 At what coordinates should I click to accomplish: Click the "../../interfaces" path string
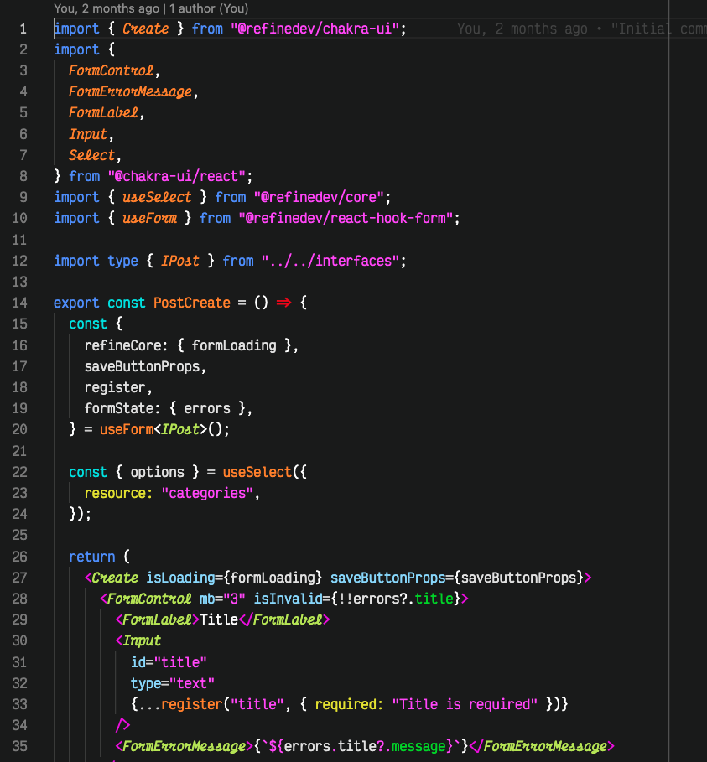[x=330, y=261]
